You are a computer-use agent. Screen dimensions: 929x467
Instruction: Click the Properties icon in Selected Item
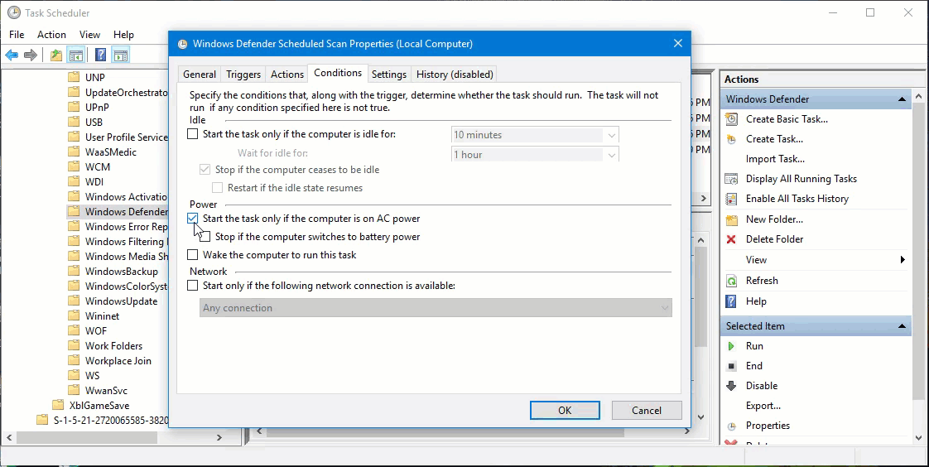pos(732,426)
